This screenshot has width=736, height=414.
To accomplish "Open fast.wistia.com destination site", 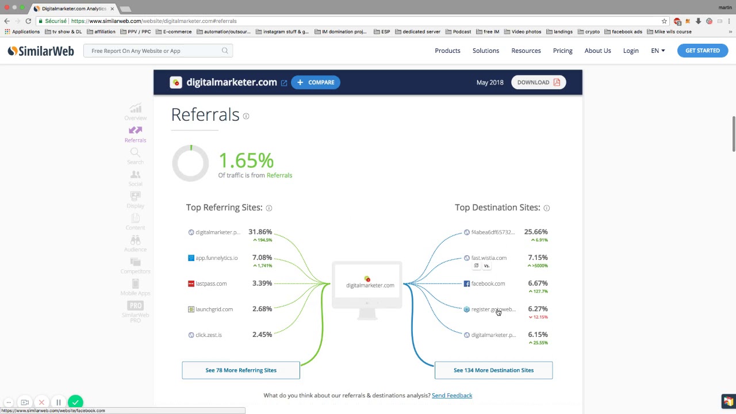I will [489, 258].
